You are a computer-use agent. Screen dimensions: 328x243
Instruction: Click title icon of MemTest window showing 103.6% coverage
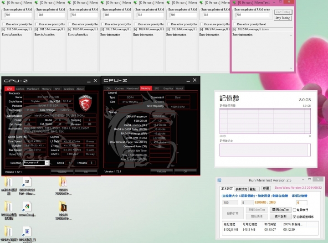pos(168,3)
